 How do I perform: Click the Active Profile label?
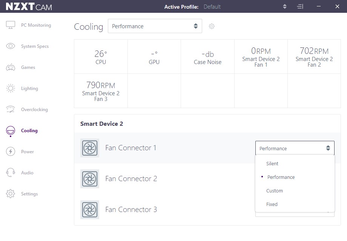(181, 7)
